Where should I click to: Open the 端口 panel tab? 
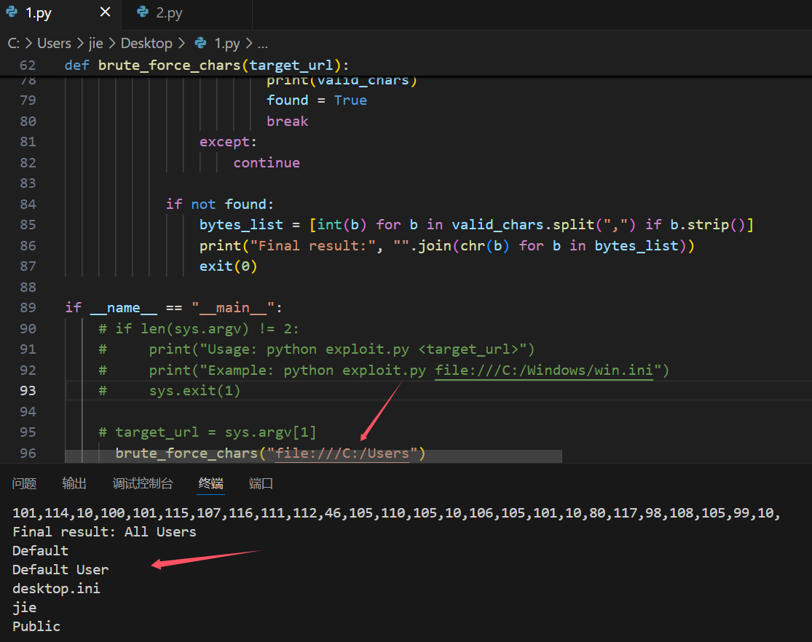(x=261, y=483)
